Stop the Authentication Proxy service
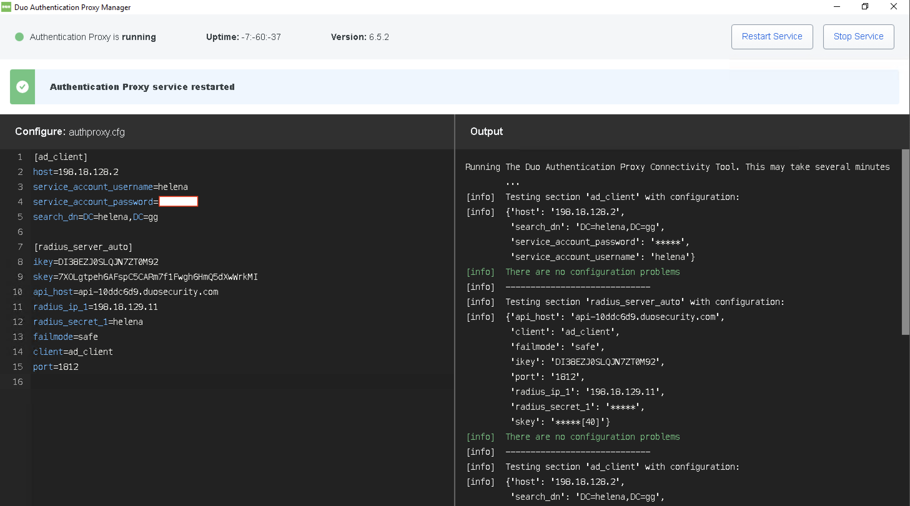910x506 pixels. tap(858, 37)
